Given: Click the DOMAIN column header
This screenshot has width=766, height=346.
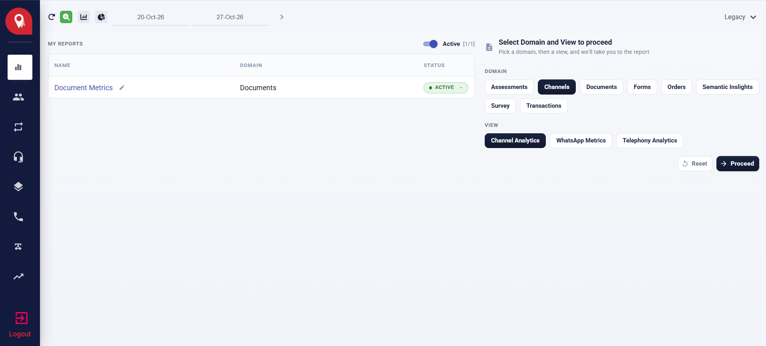Looking at the screenshot, I should (251, 65).
